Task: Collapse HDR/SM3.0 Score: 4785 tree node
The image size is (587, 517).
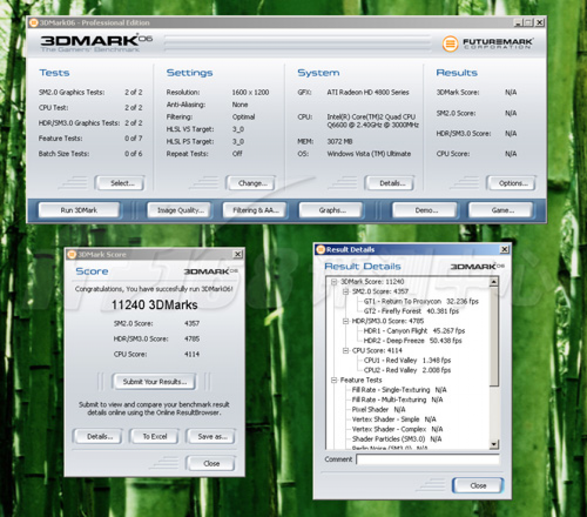Action: tap(346, 321)
